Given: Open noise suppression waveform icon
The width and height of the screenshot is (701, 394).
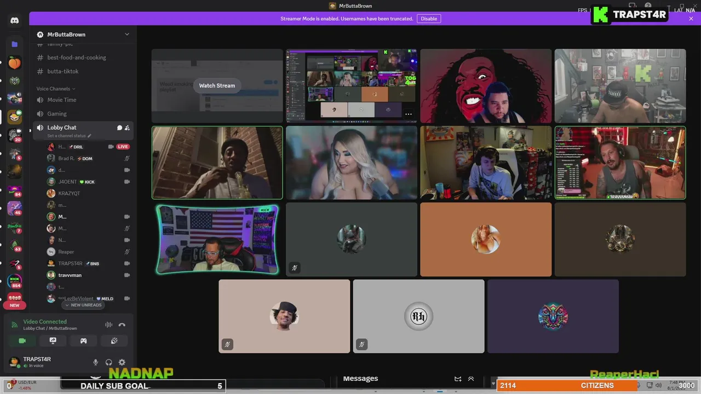Looking at the screenshot, I should pyautogui.click(x=108, y=325).
